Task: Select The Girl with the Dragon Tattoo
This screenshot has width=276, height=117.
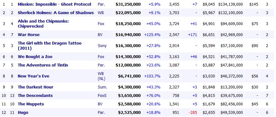Action: [x=49, y=45]
